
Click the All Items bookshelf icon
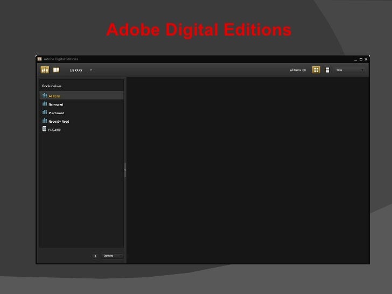(45, 95)
